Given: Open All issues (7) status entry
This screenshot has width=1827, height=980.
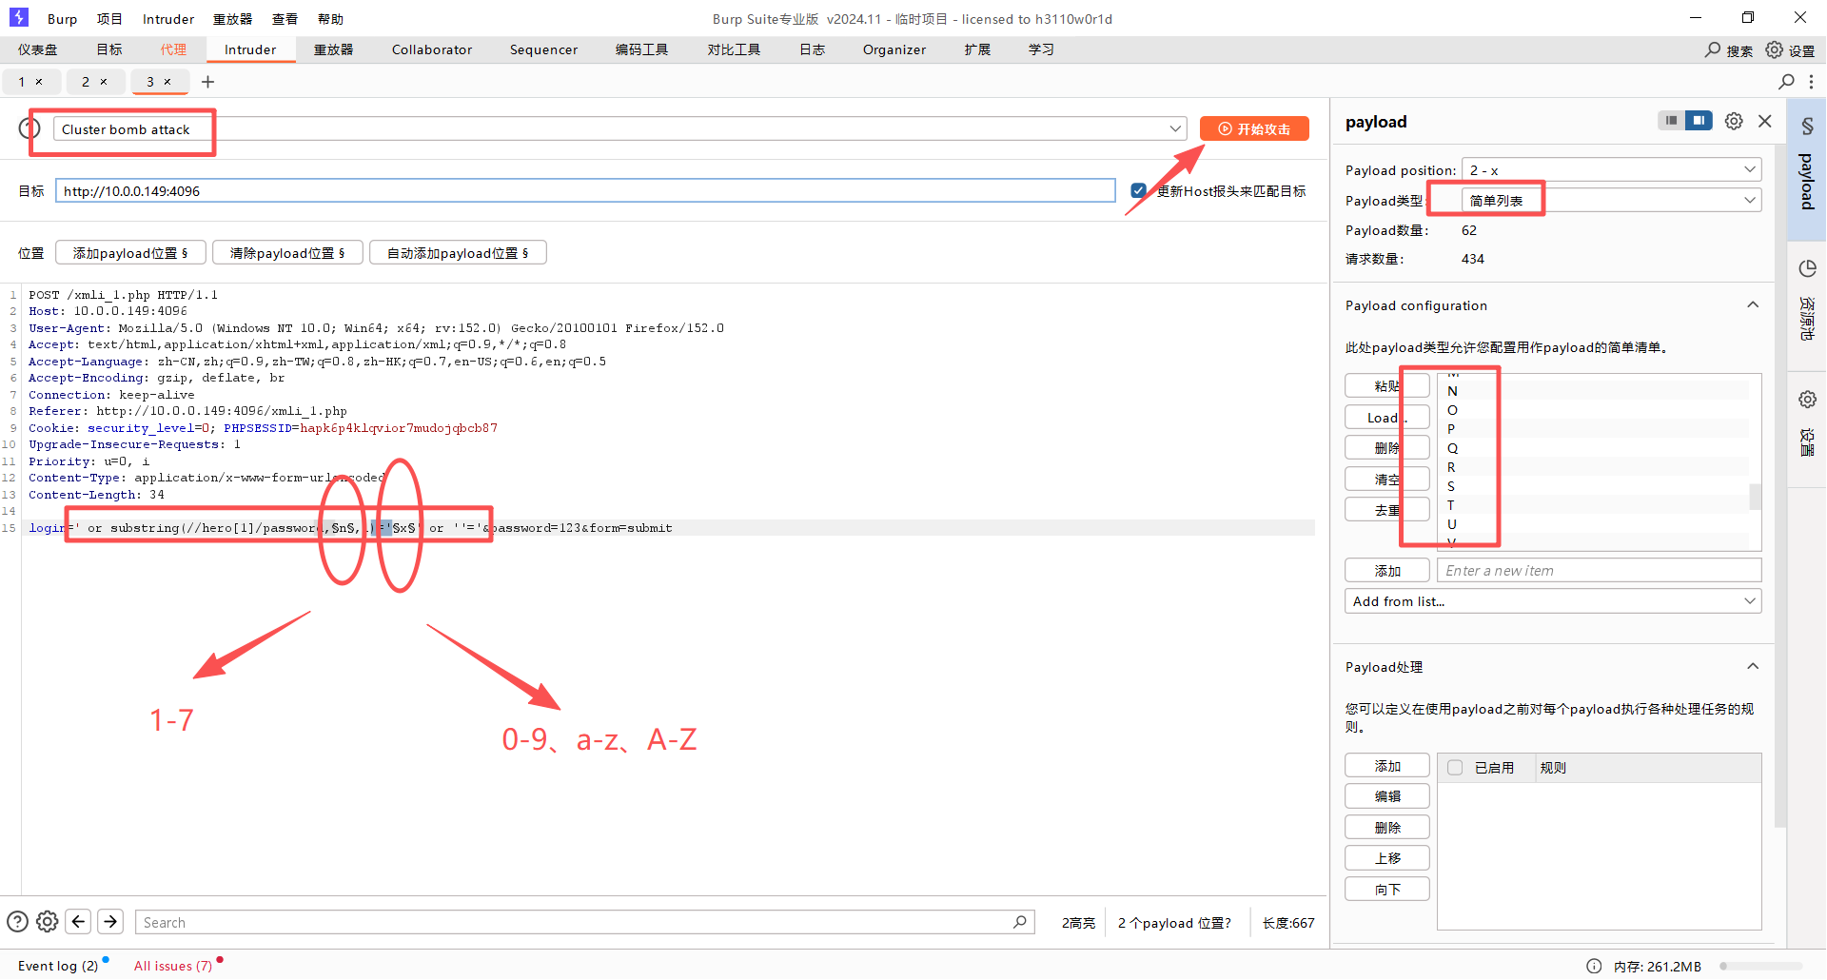Looking at the screenshot, I should pos(173,966).
